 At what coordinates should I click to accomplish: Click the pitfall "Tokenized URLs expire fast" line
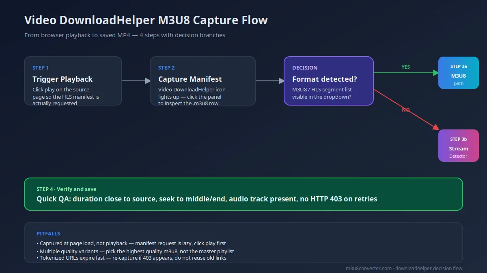(131, 258)
